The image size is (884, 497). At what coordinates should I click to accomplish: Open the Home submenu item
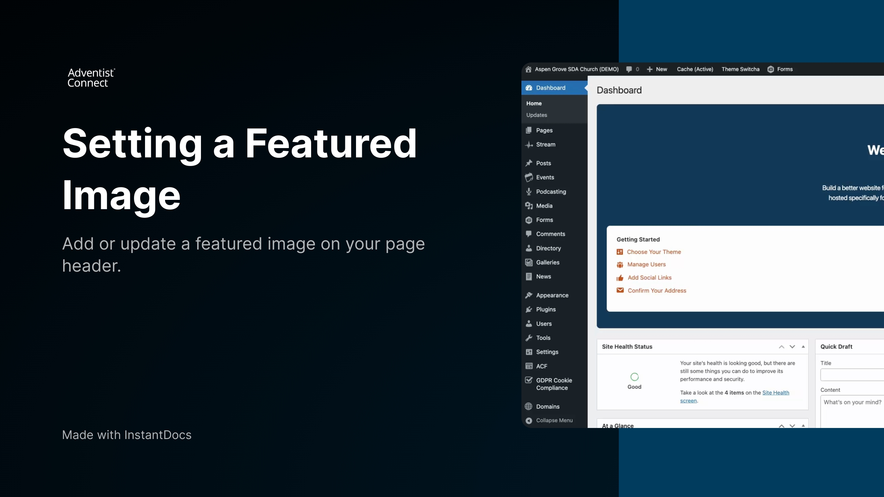pyautogui.click(x=534, y=103)
